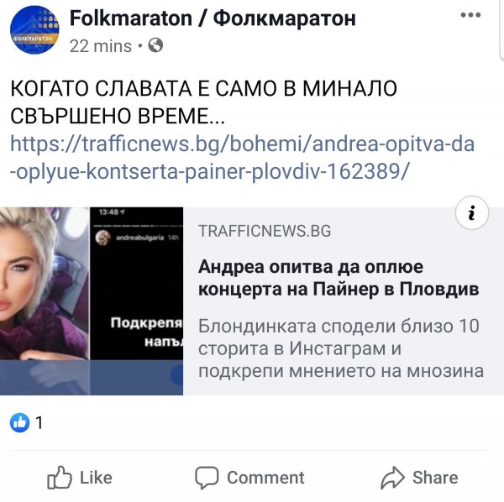View the reactions count '1'
This screenshot has height=502, width=504.
(x=39, y=422)
